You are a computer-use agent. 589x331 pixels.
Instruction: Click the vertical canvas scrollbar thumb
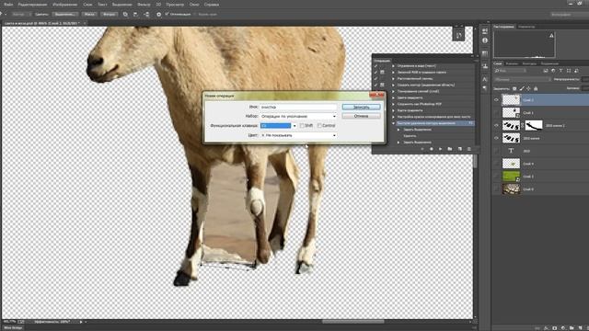475,162
